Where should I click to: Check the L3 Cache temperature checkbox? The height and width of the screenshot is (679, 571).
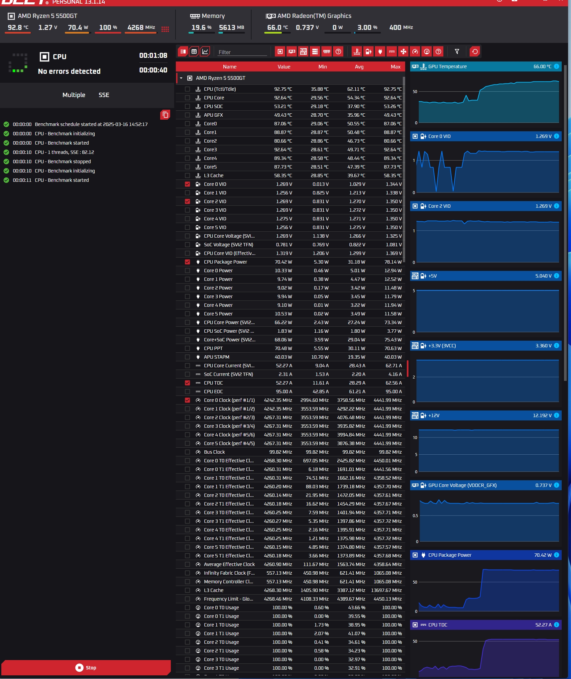click(187, 175)
